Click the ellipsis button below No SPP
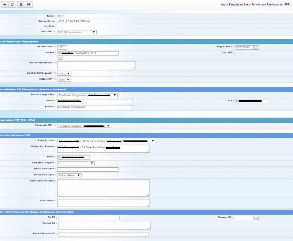Screen dimensions: 293x241 pyautogui.click(x=60, y=58)
